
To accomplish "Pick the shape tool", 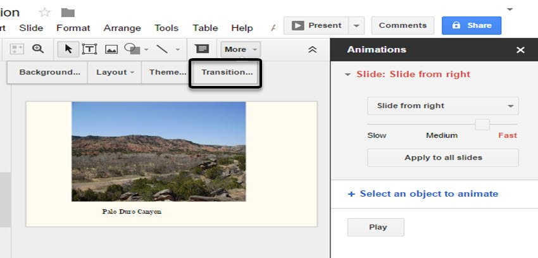I will pos(132,49).
